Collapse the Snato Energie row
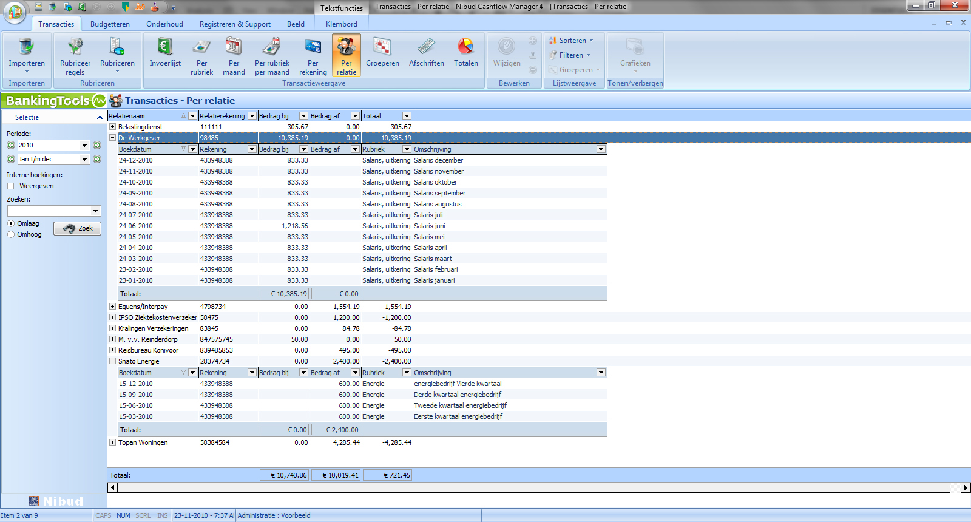Screen dimensions: 971x522 tap(112, 361)
